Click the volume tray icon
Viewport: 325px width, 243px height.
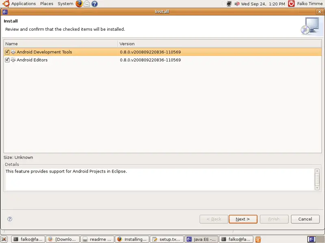[237, 4]
